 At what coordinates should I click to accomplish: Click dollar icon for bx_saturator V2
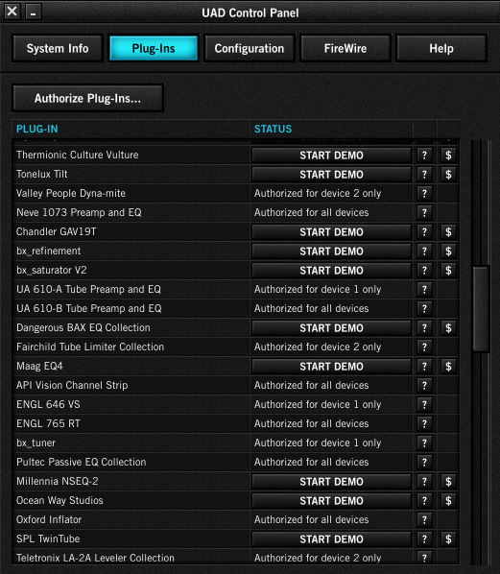pos(448,270)
